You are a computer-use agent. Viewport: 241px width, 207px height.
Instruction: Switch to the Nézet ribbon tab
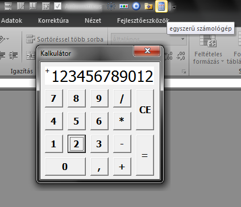tap(93, 20)
